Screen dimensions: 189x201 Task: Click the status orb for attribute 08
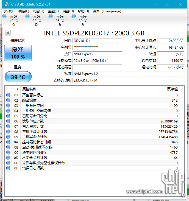tap(8, 132)
